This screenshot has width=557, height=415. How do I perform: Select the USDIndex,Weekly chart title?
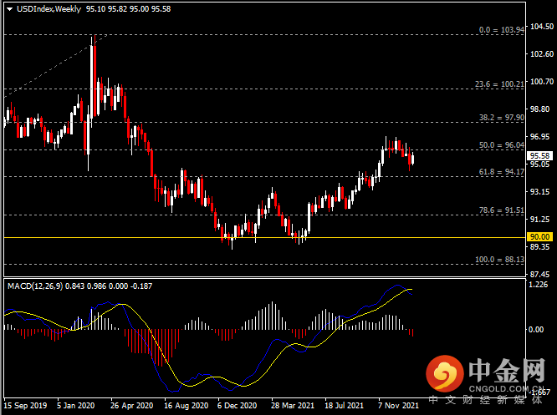(x=49, y=9)
